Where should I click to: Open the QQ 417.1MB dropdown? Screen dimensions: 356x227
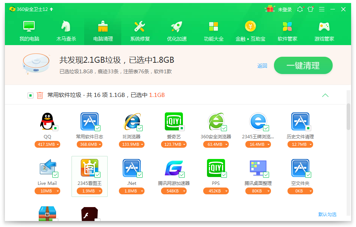coord(47,144)
